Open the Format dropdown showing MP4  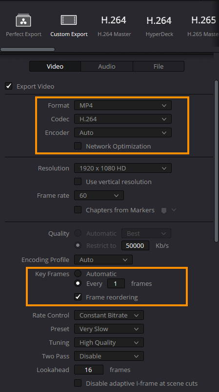pyautogui.click(x=122, y=105)
